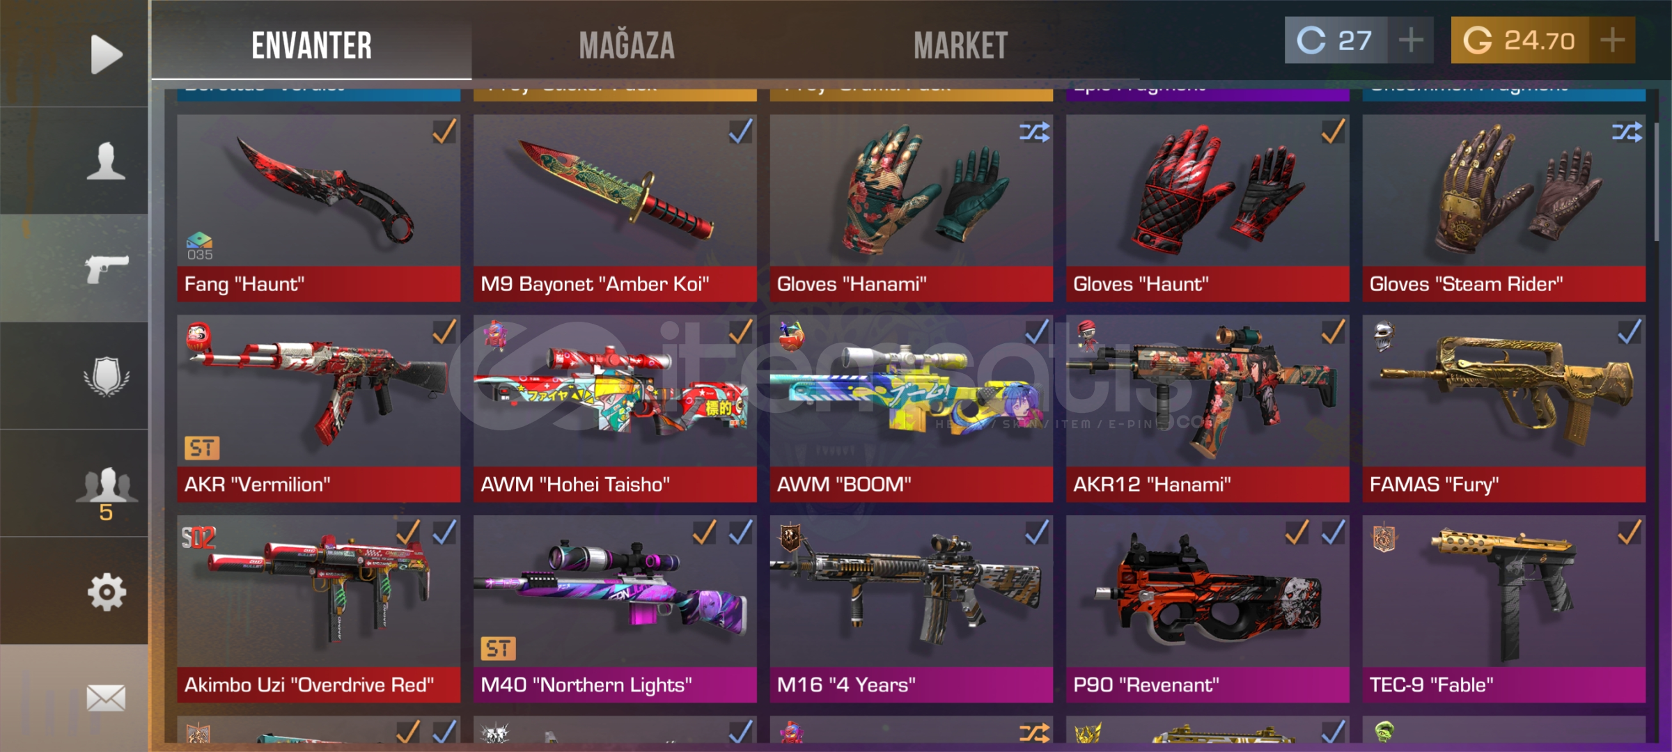Click the shuffle icon on Gloves "Hanami"
1672x752 pixels.
coord(1034,132)
